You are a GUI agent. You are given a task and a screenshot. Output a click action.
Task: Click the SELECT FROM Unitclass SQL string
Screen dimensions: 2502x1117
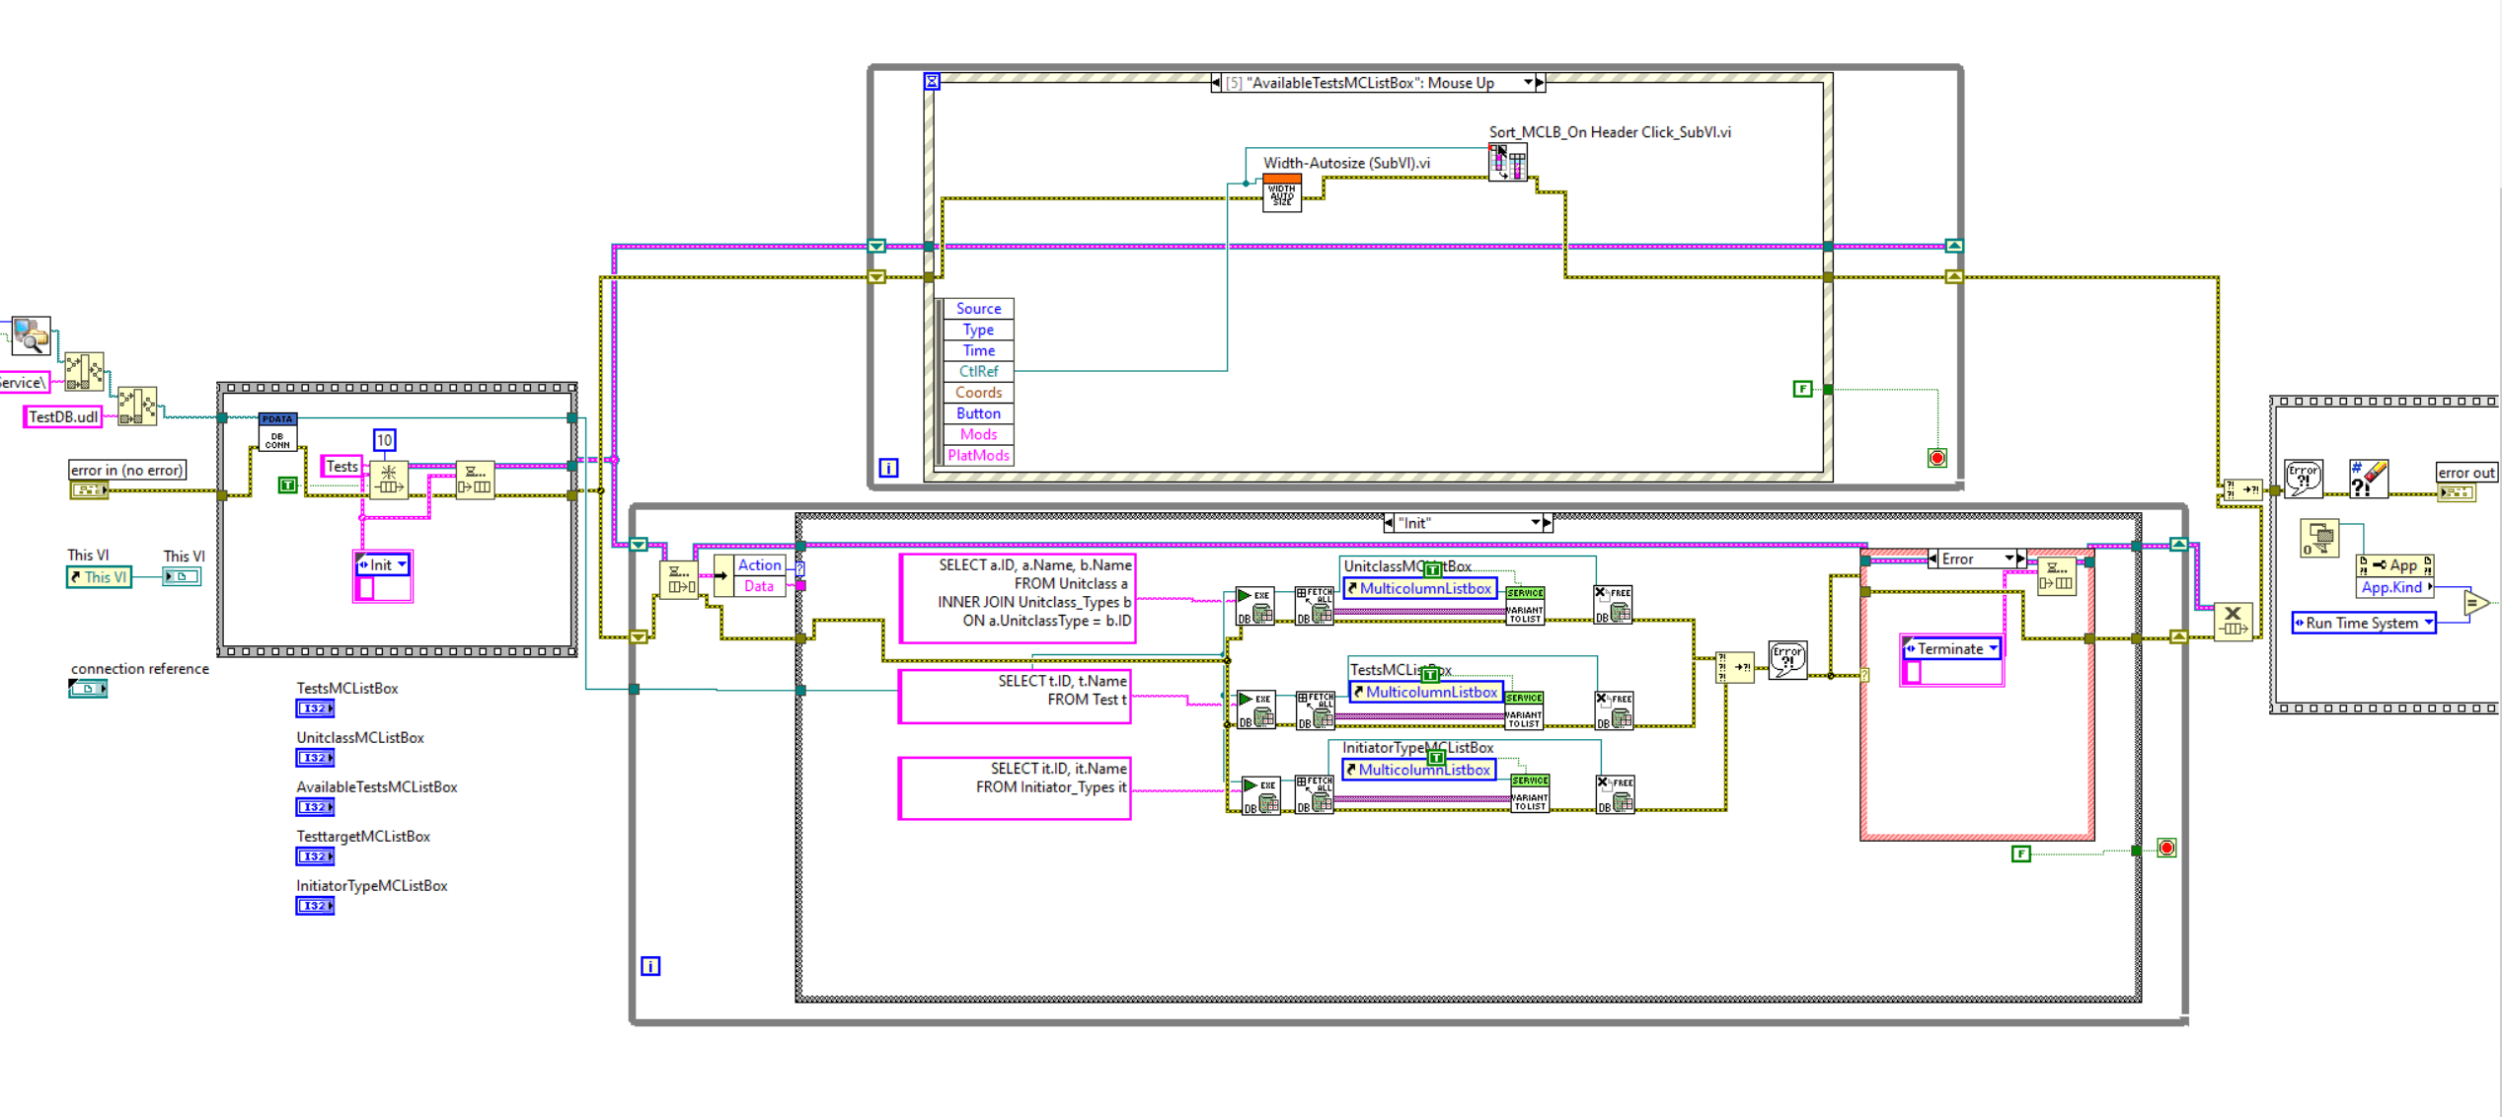[x=1018, y=598]
